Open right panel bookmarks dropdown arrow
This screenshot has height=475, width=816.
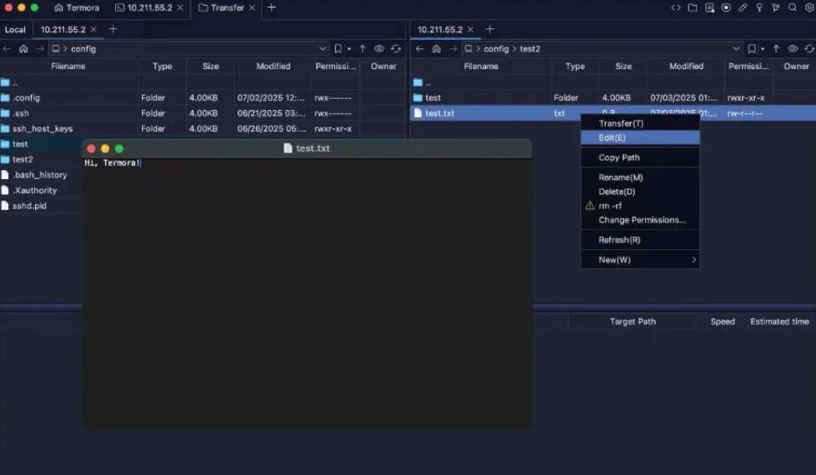click(762, 49)
